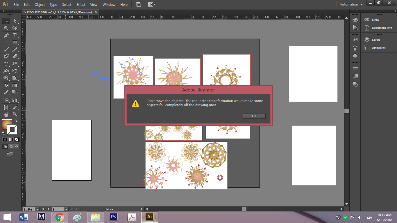Open Photoshop from the Windows taskbar

click(113, 217)
